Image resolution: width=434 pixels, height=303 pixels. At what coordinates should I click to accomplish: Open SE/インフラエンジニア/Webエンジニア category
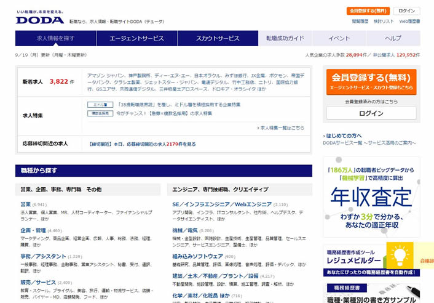222,204
